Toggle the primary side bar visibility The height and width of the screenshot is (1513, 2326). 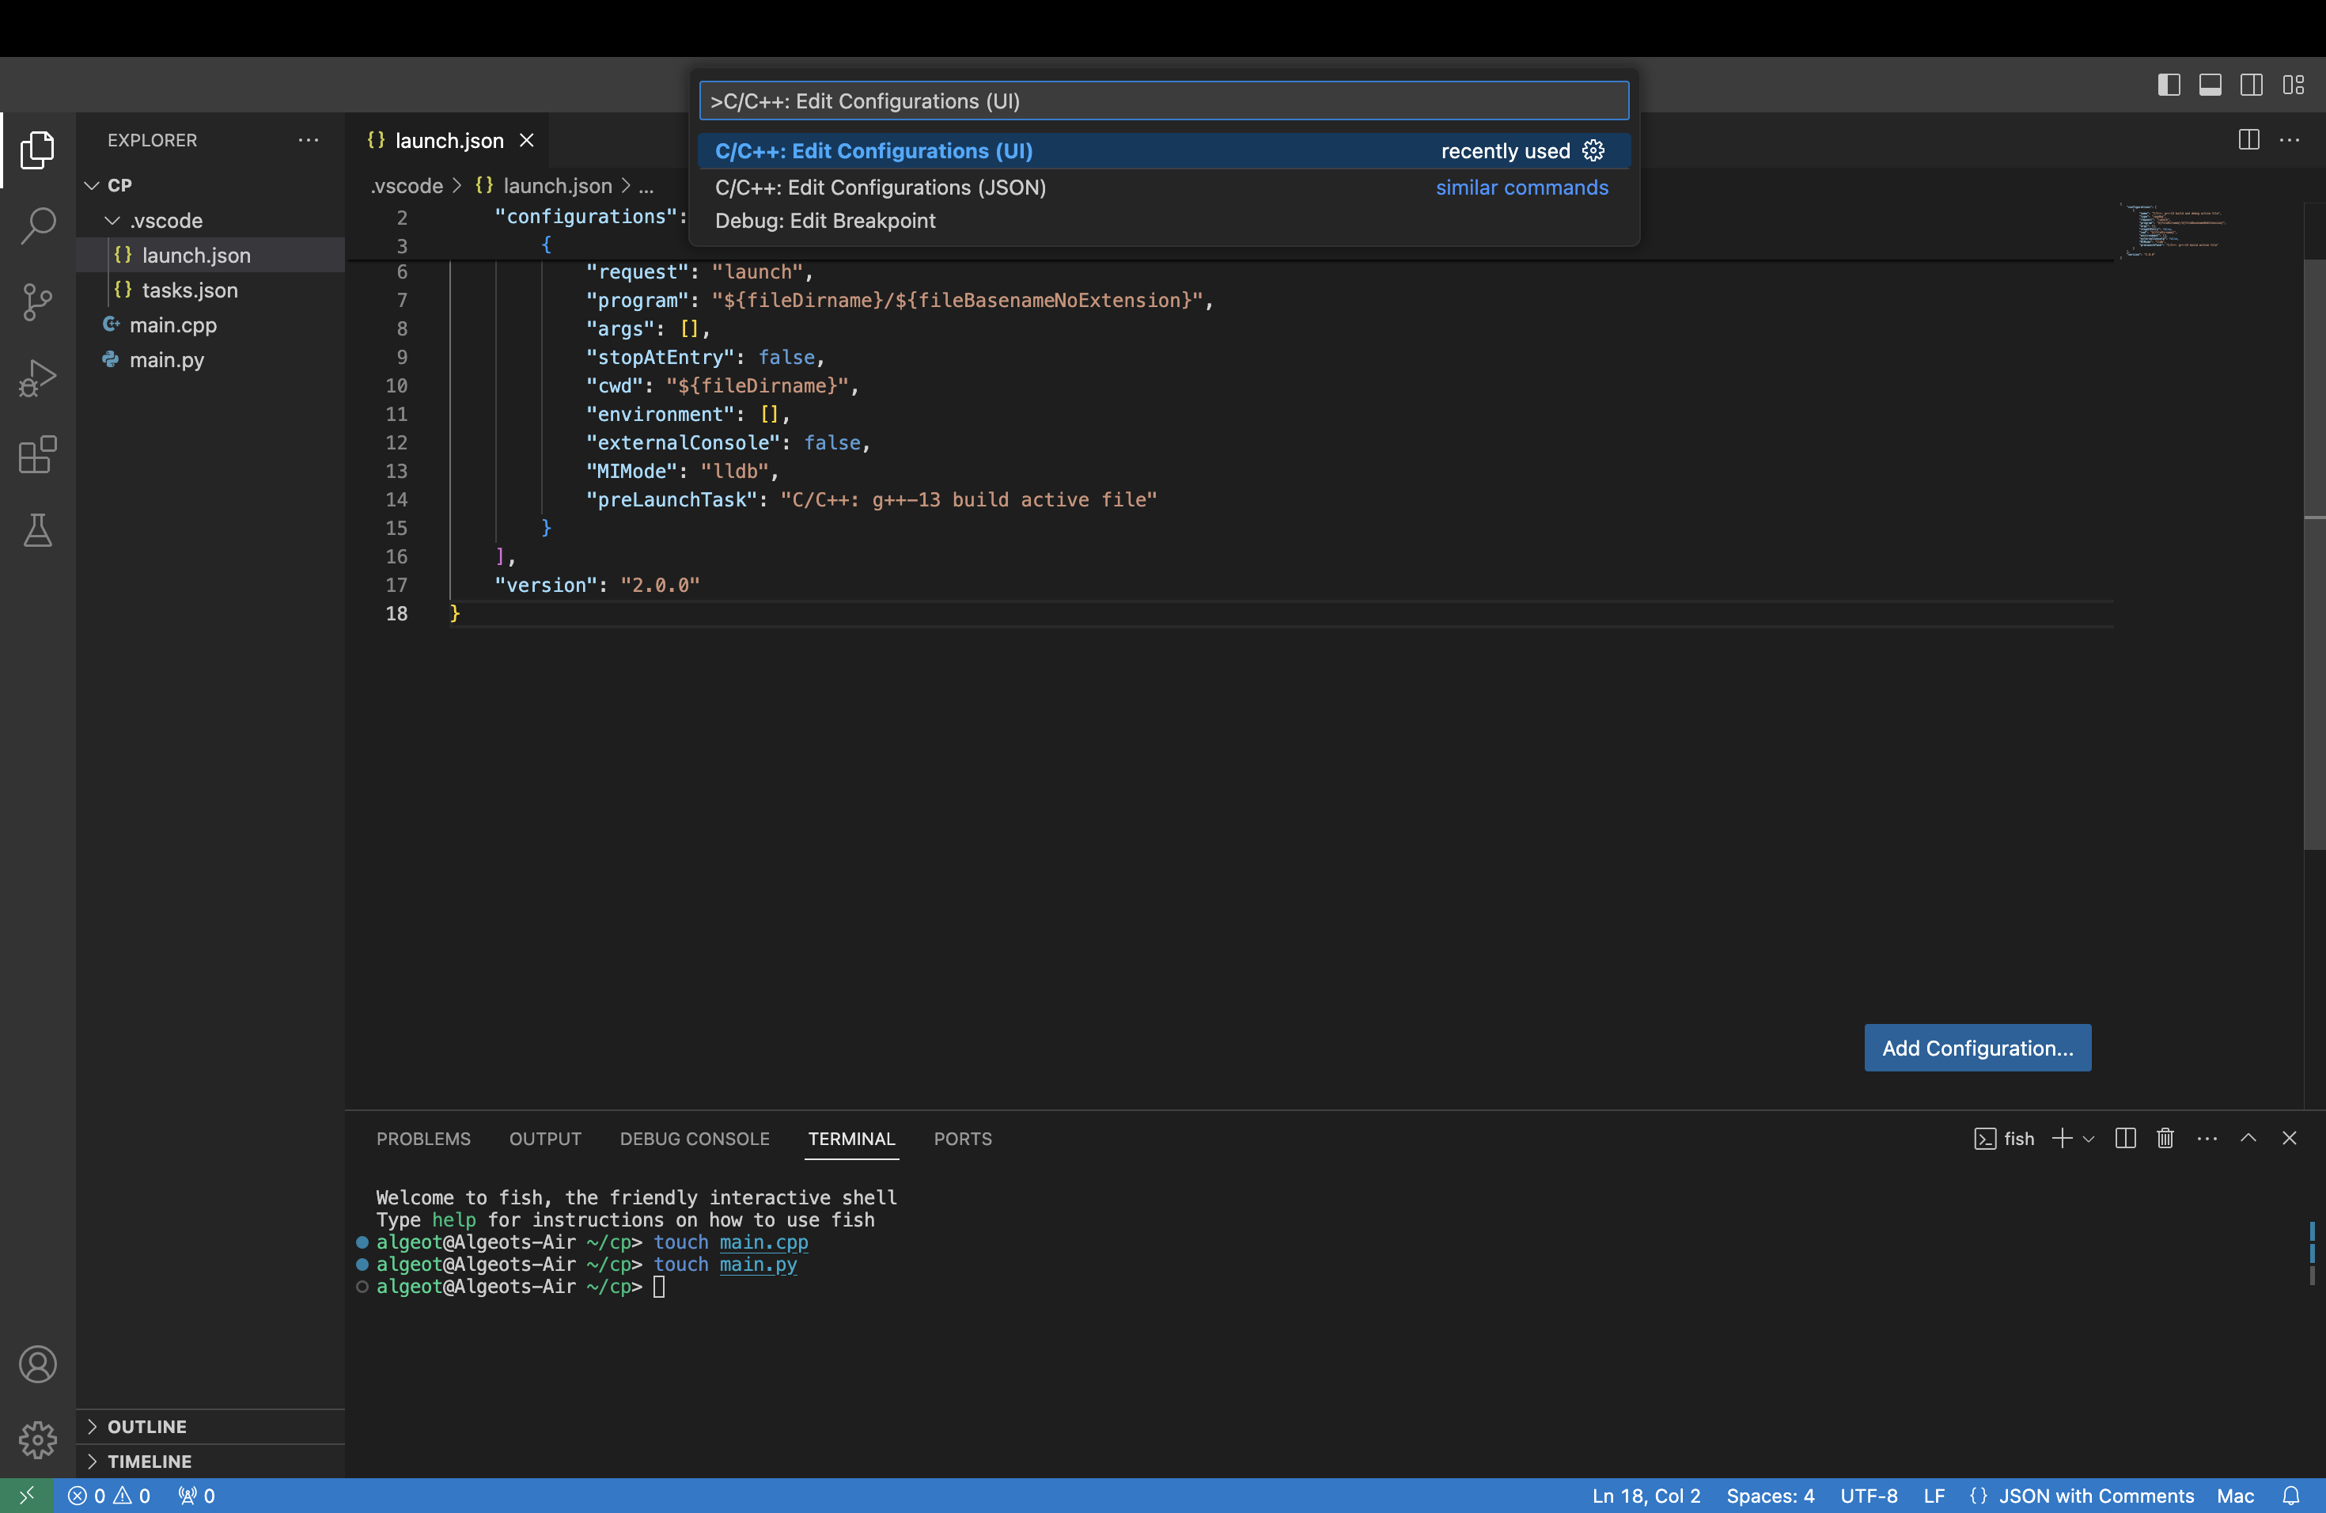(x=2168, y=84)
